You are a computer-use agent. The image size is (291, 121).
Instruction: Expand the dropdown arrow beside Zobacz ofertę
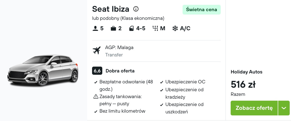pyautogui.click(x=284, y=108)
